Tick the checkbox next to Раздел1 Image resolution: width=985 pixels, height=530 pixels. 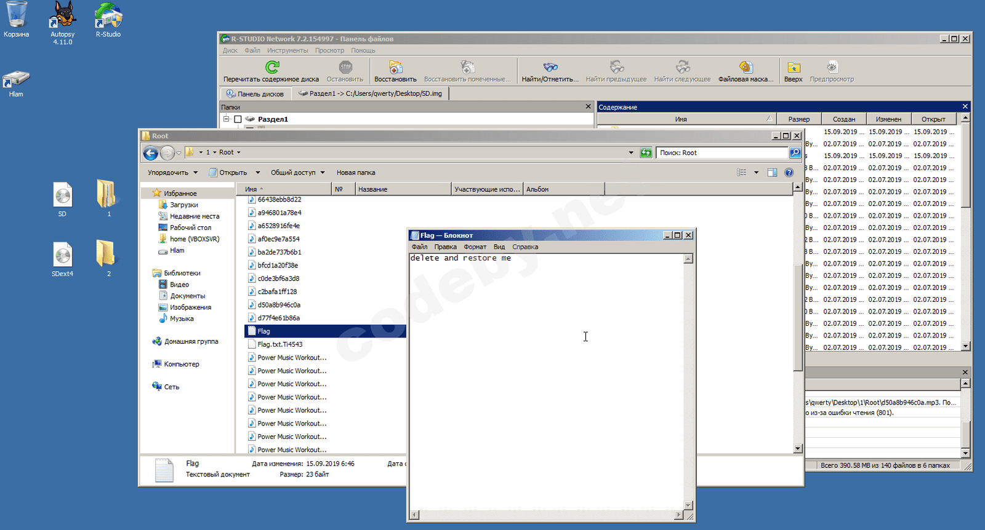click(238, 119)
